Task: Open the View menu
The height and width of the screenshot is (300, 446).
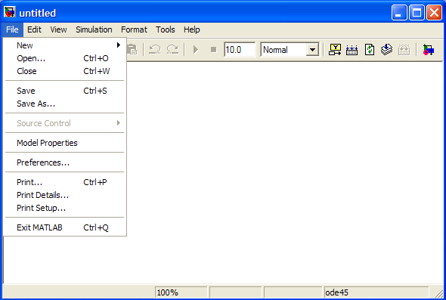Action: coord(58,29)
